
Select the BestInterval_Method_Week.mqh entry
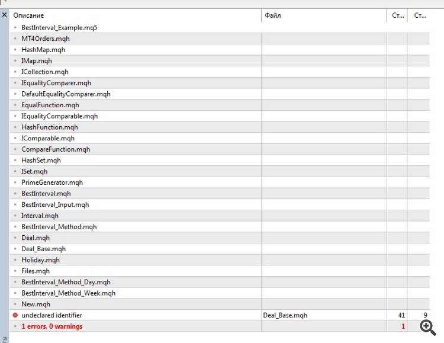coord(68,293)
